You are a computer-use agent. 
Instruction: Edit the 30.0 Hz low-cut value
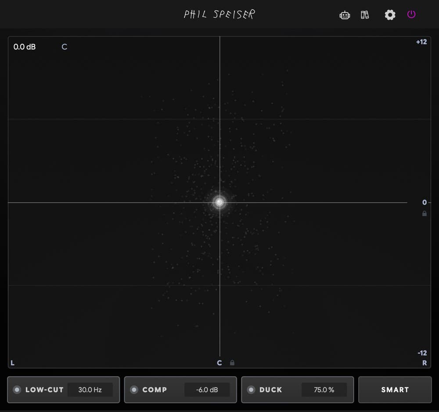point(90,390)
